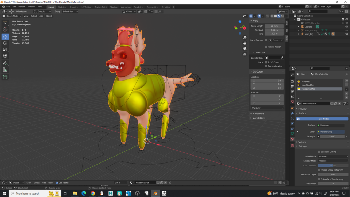Open the World properties tab
The height and width of the screenshot is (197, 350).
point(292,102)
